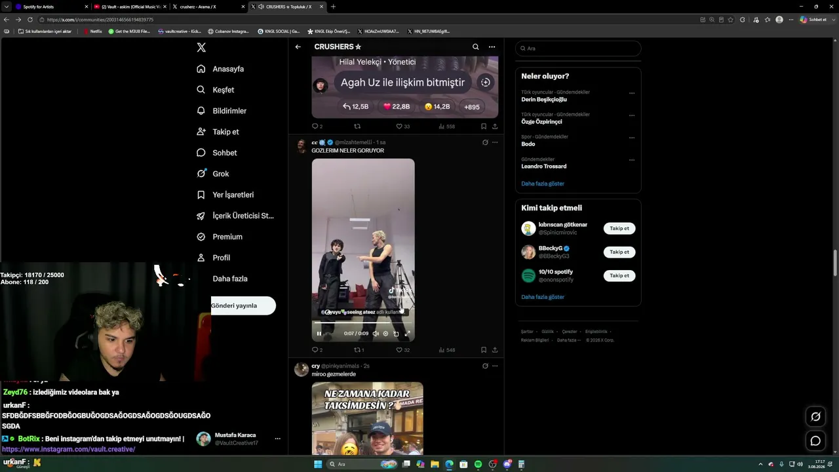Open a new browser tab
This screenshot has height=472, width=839.
(x=333, y=7)
